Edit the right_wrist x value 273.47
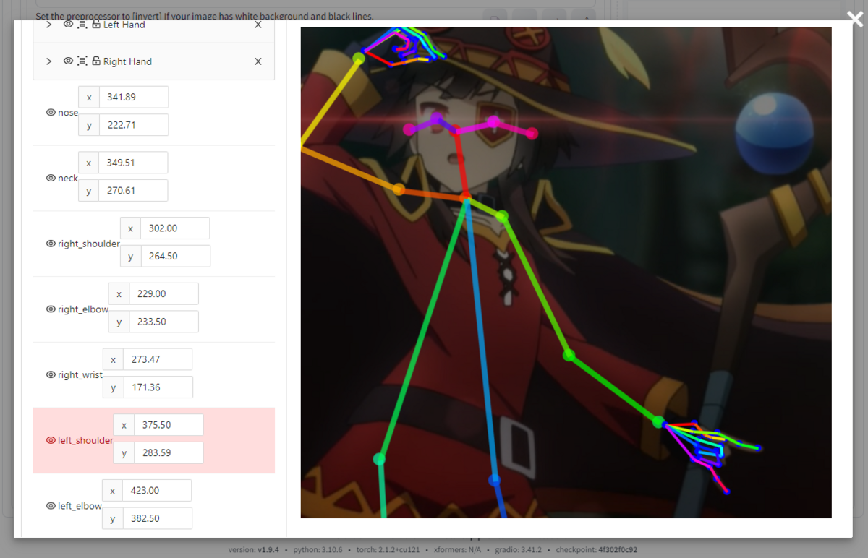Screen dimensions: 868x558 point(158,359)
